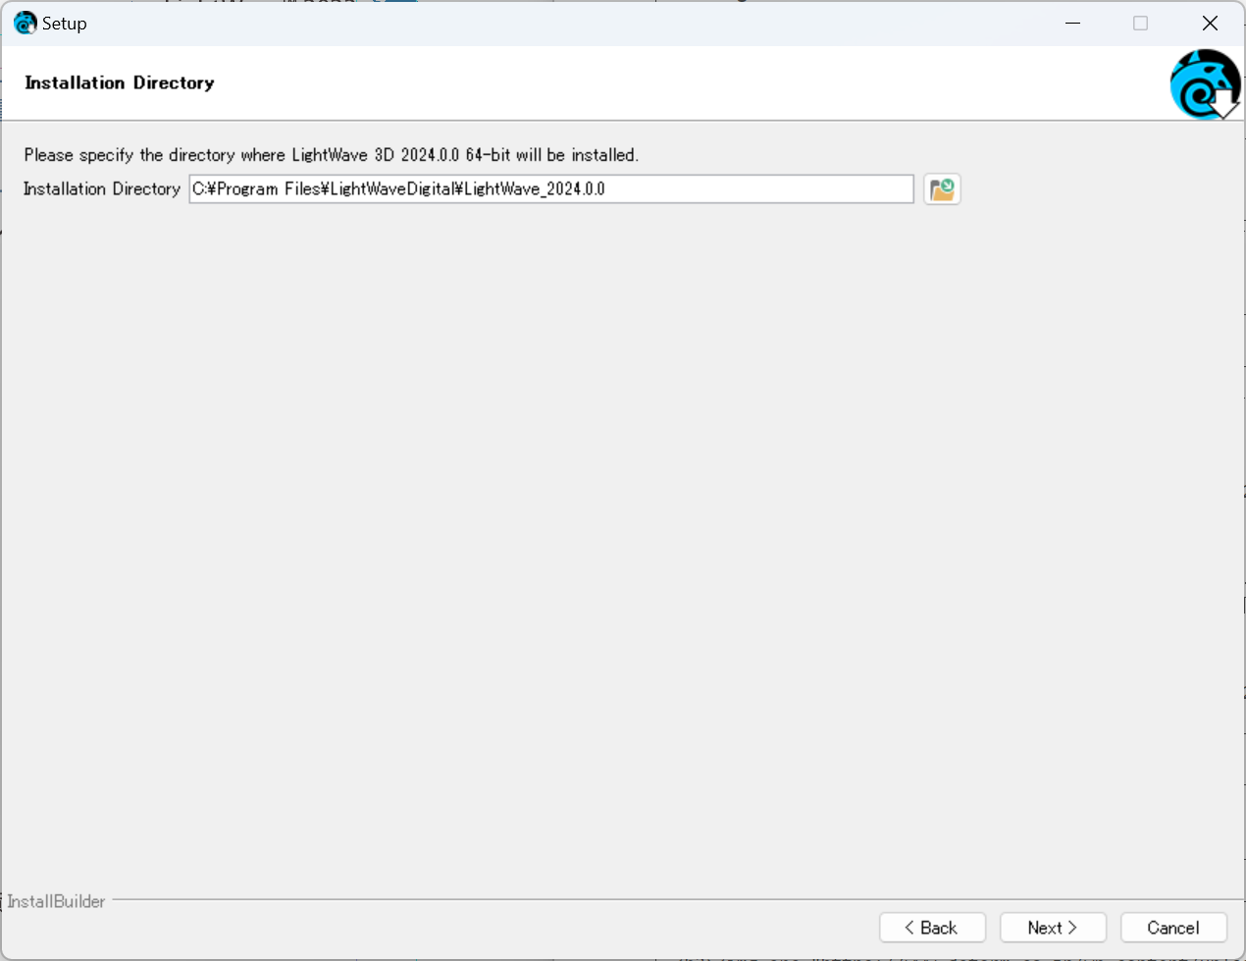Click the "Installation Directory" heading text
The width and height of the screenshot is (1246, 961).
[120, 83]
